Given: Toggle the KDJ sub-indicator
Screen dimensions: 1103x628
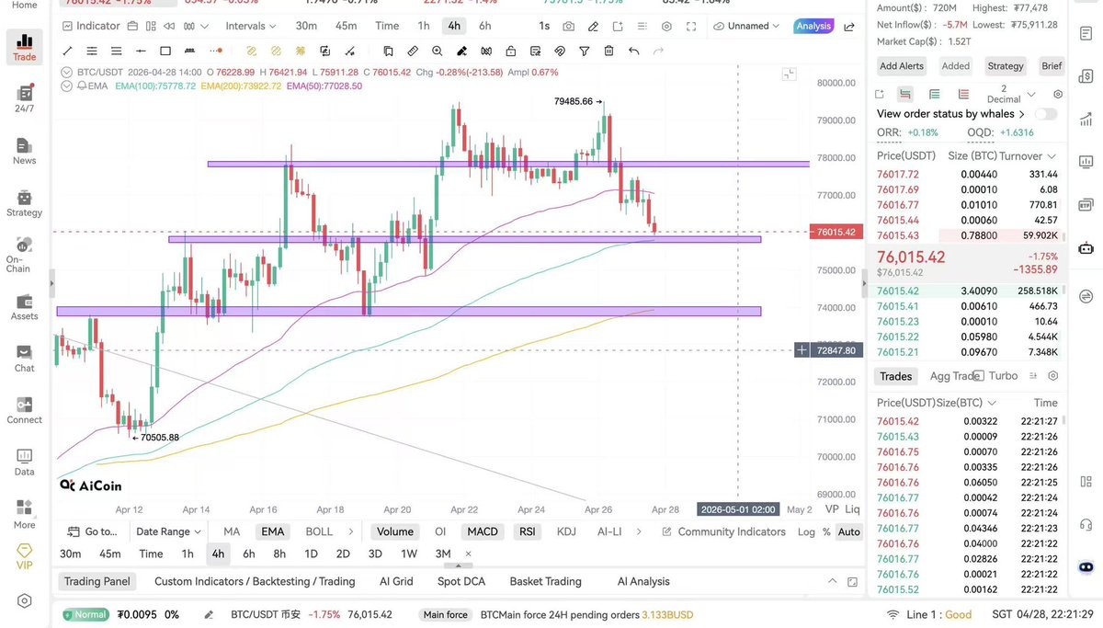Looking at the screenshot, I should (566, 531).
